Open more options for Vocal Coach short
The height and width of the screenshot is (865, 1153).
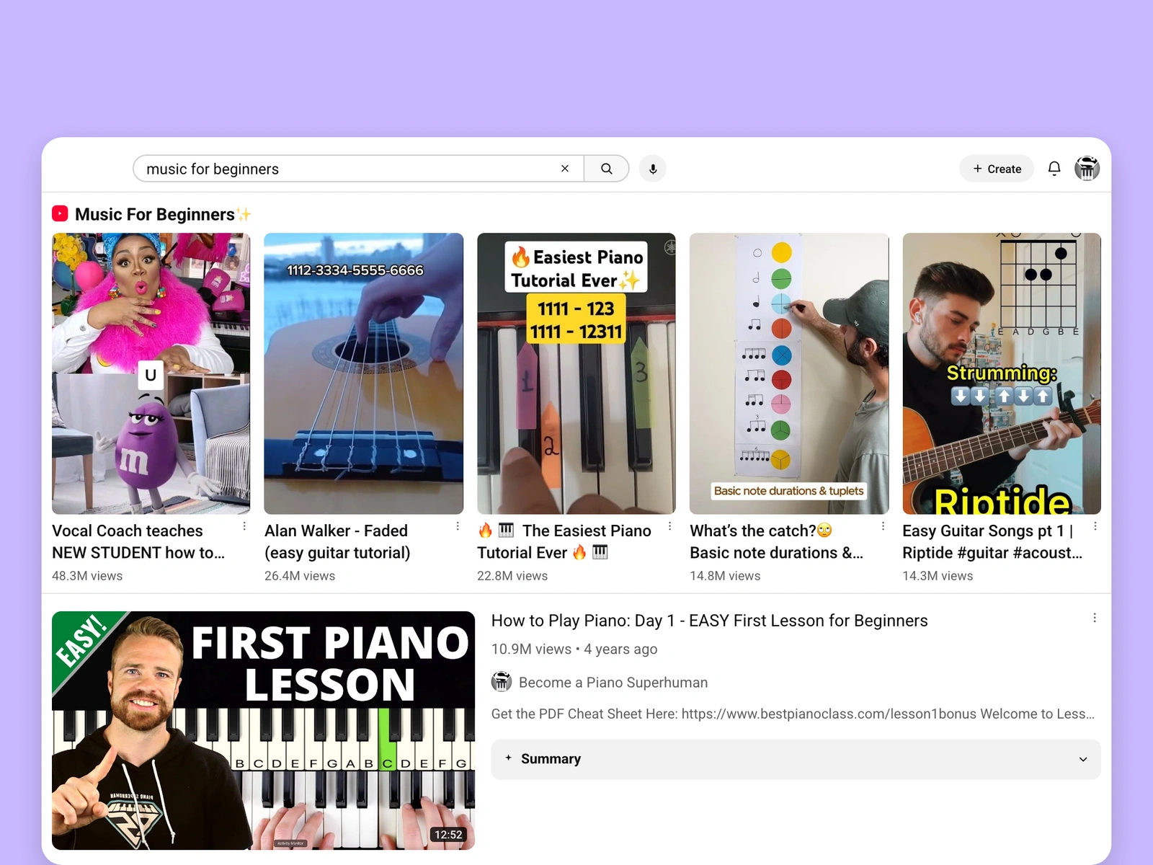point(245,527)
